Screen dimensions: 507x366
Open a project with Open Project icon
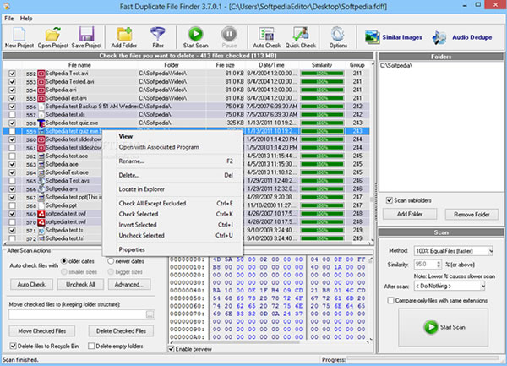point(53,37)
